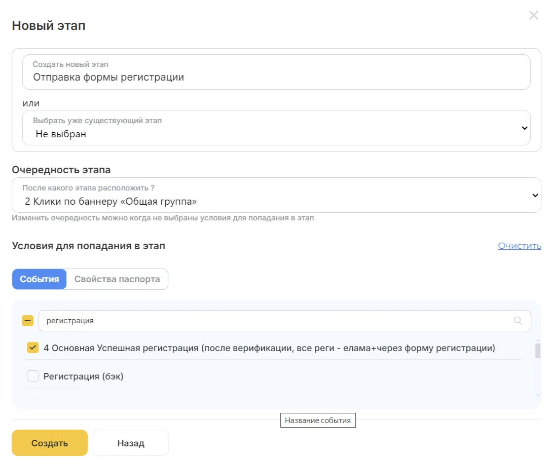551x459 pixels.
Task: Open После какого этапа расположить dropdown
Action: (x=276, y=195)
